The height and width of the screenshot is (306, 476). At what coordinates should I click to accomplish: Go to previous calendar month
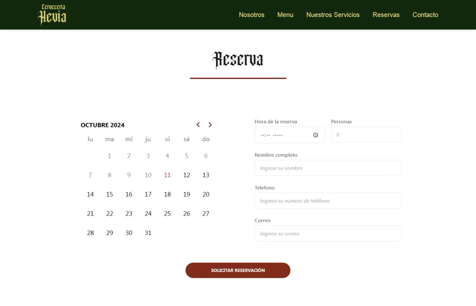[x=198, y=125]
